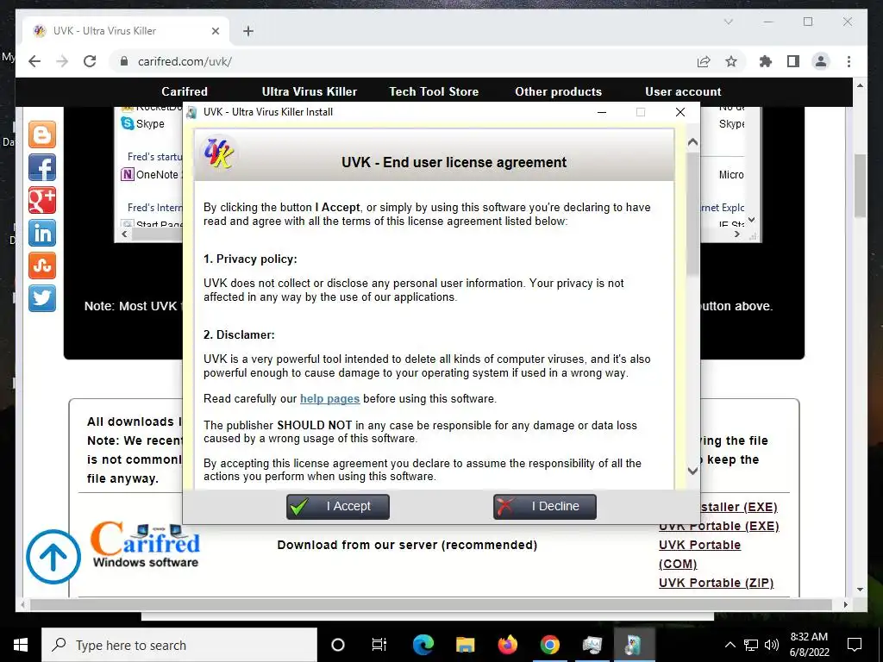Click the '1. Privacy policy:' heading
Viewport: 883px width, 662px height.
(x=250, y=259)
